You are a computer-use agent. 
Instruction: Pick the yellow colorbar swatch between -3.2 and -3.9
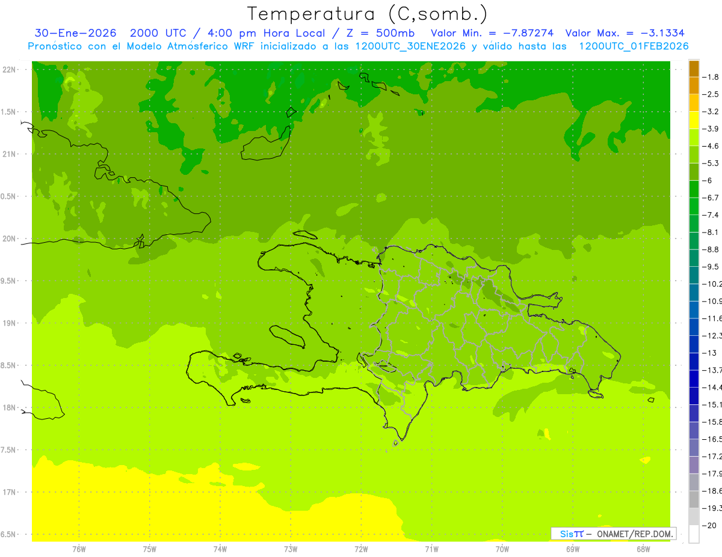coord(694,120)
